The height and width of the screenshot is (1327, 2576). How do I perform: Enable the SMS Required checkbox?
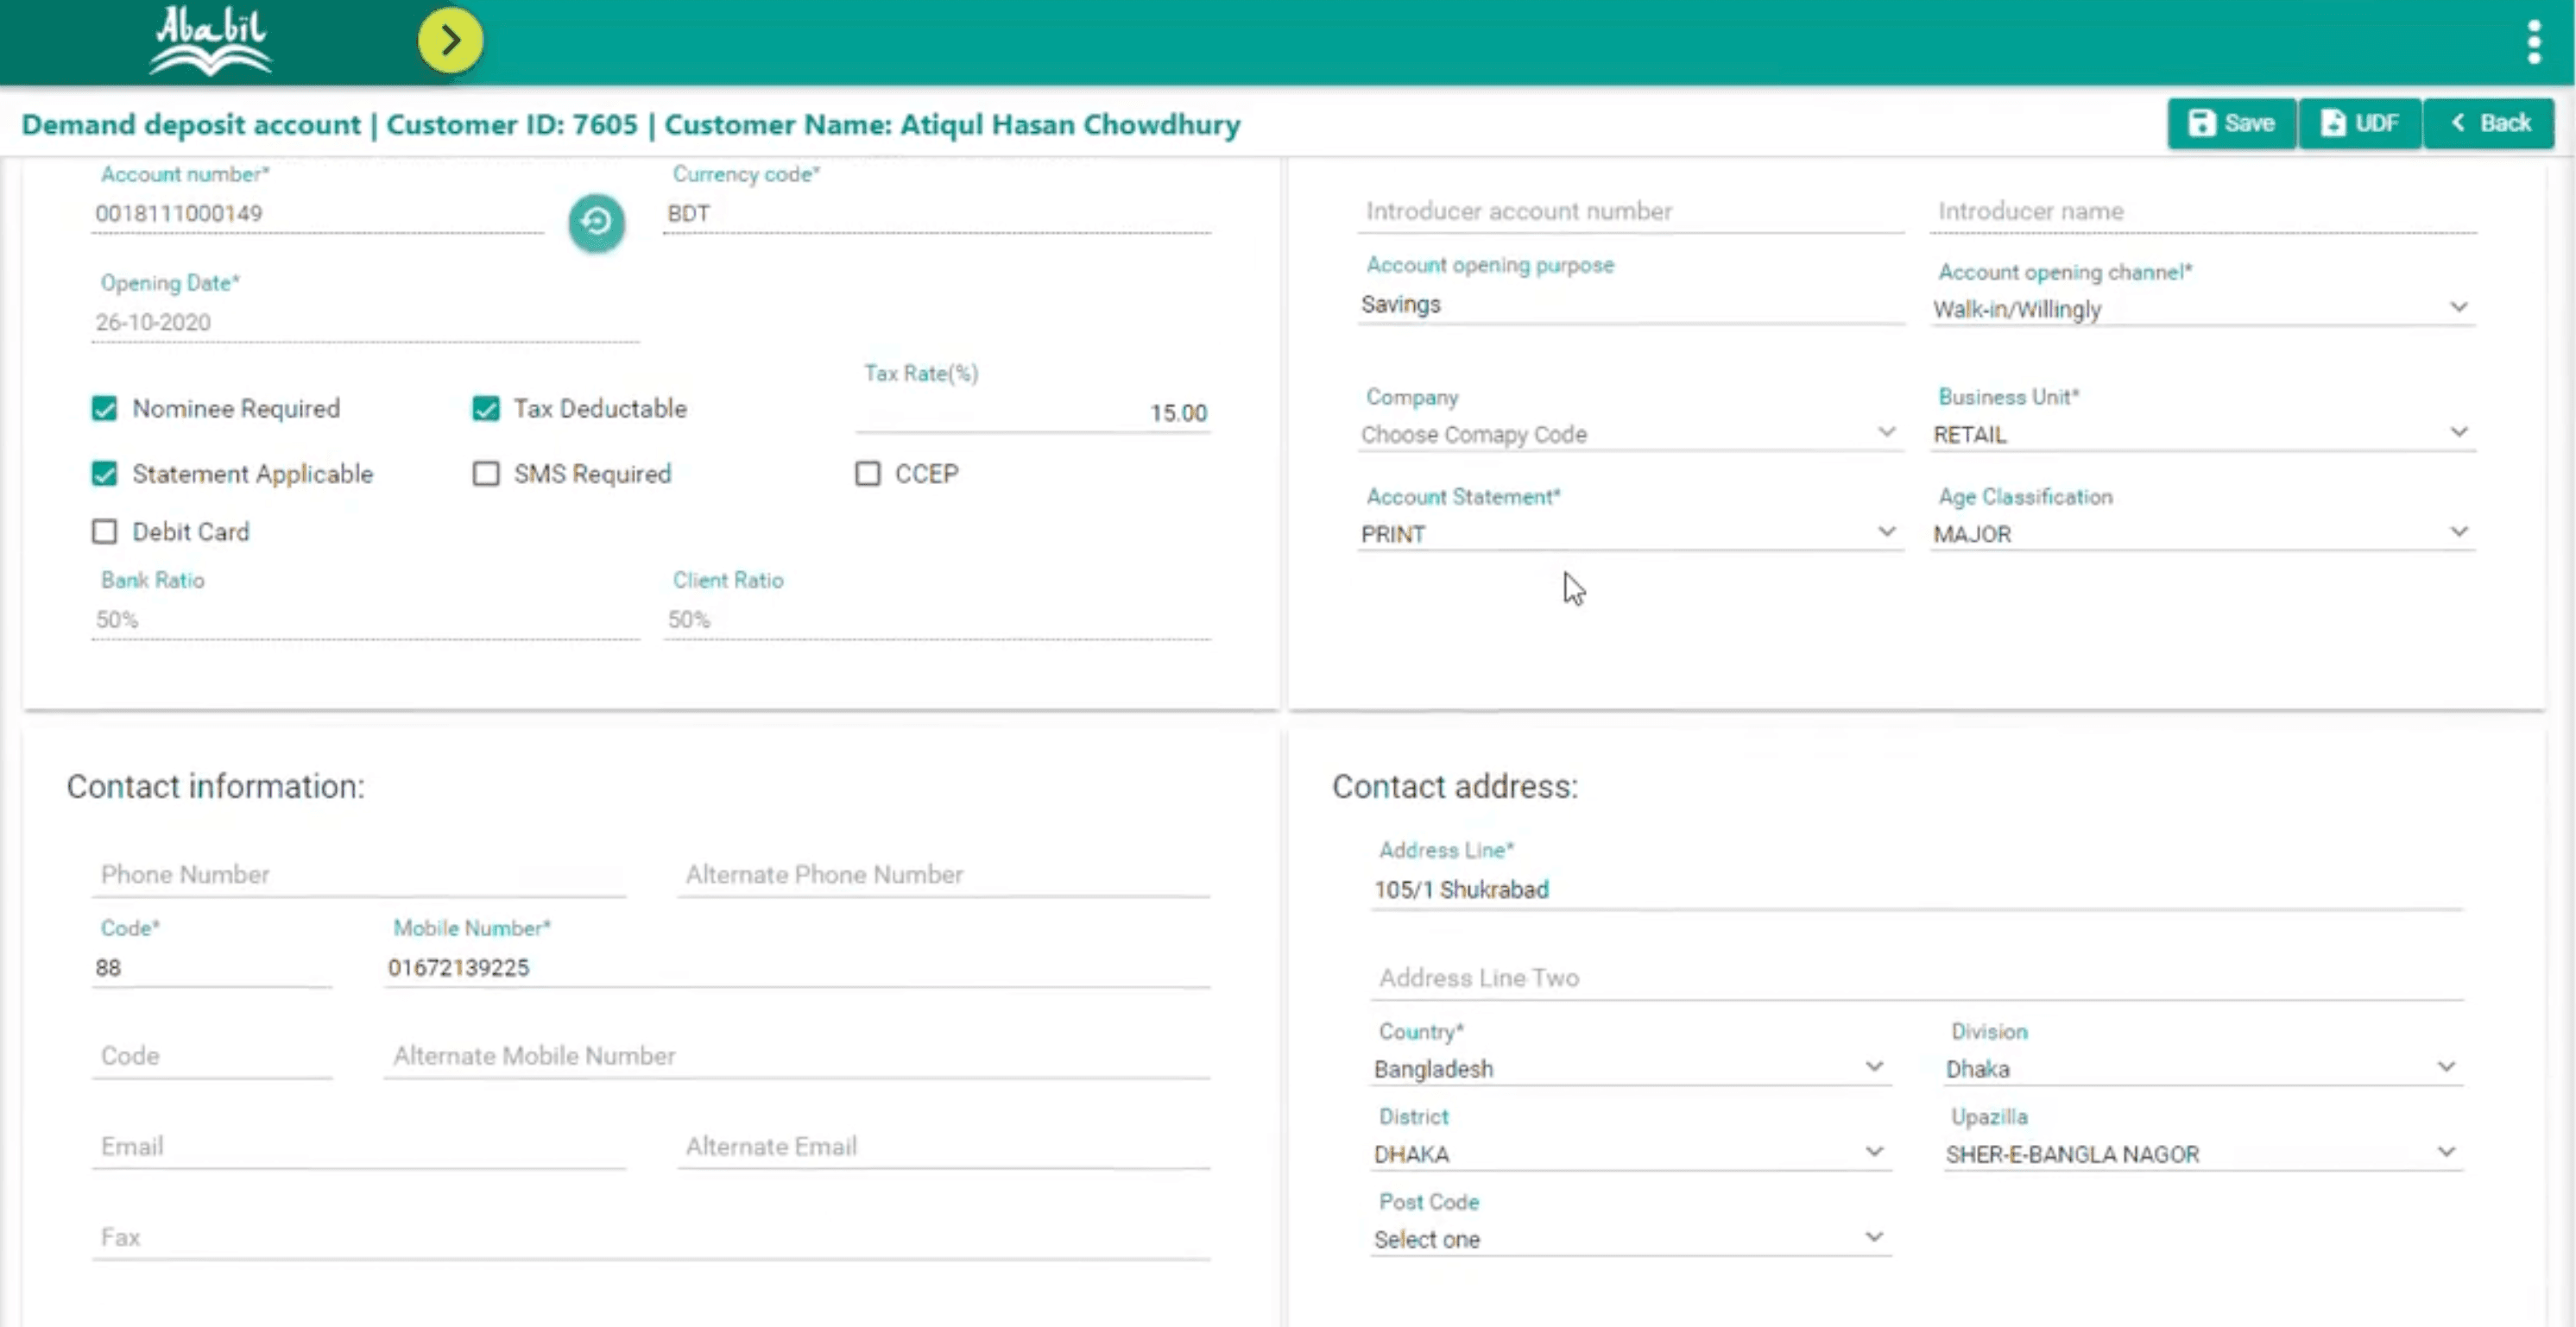click(x=486, y=474)
